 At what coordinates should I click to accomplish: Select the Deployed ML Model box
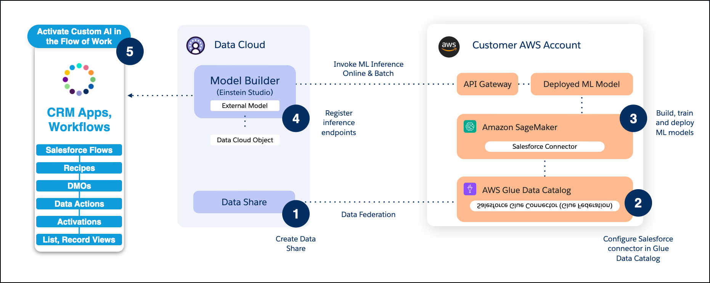(x=581, y=84)
